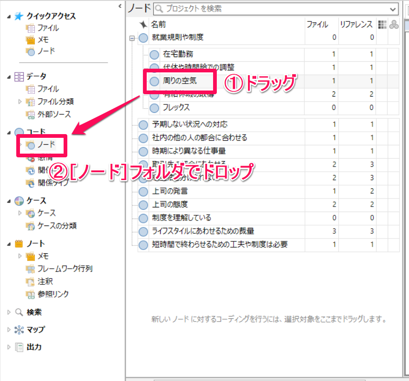This screenshot has width=409, height=381.
Task: Open フレームワーク行列 under notes
Action: [68, 269]
